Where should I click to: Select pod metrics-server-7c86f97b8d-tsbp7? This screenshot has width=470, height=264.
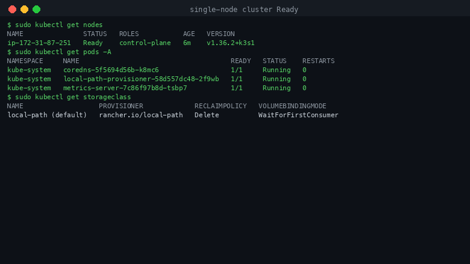125,88
